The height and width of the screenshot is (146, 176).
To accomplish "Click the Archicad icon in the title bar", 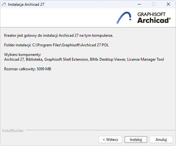I will [x=4, y=4].
